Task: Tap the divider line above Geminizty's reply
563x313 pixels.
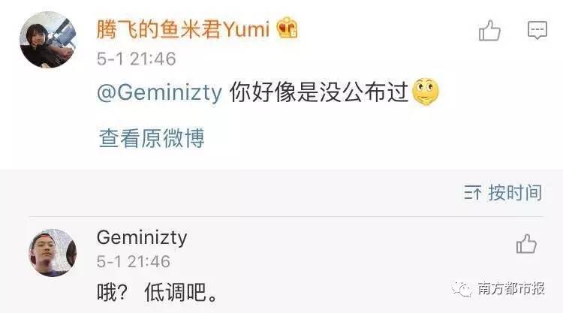Action: 286,217
